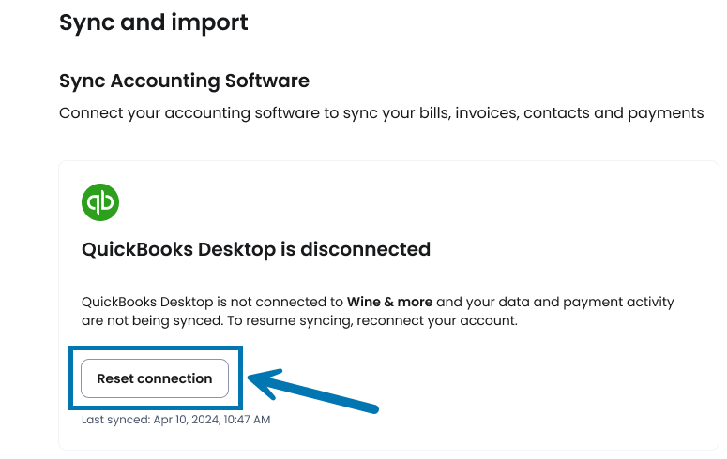The height and width of the screenshot is (459, 727).
Task: Click the "Last synced" label text
Action: (x=113, y=420)
